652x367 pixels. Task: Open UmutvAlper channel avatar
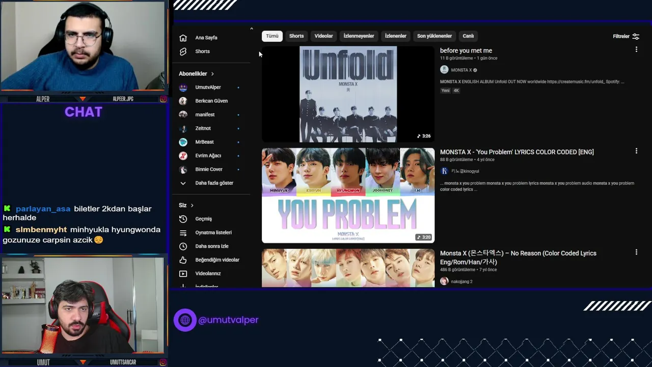tap(183, 88)
